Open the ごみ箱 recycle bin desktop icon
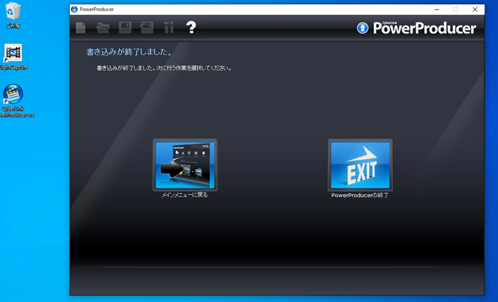The height and width of the screenshot is (302, 498). [13, 16]
